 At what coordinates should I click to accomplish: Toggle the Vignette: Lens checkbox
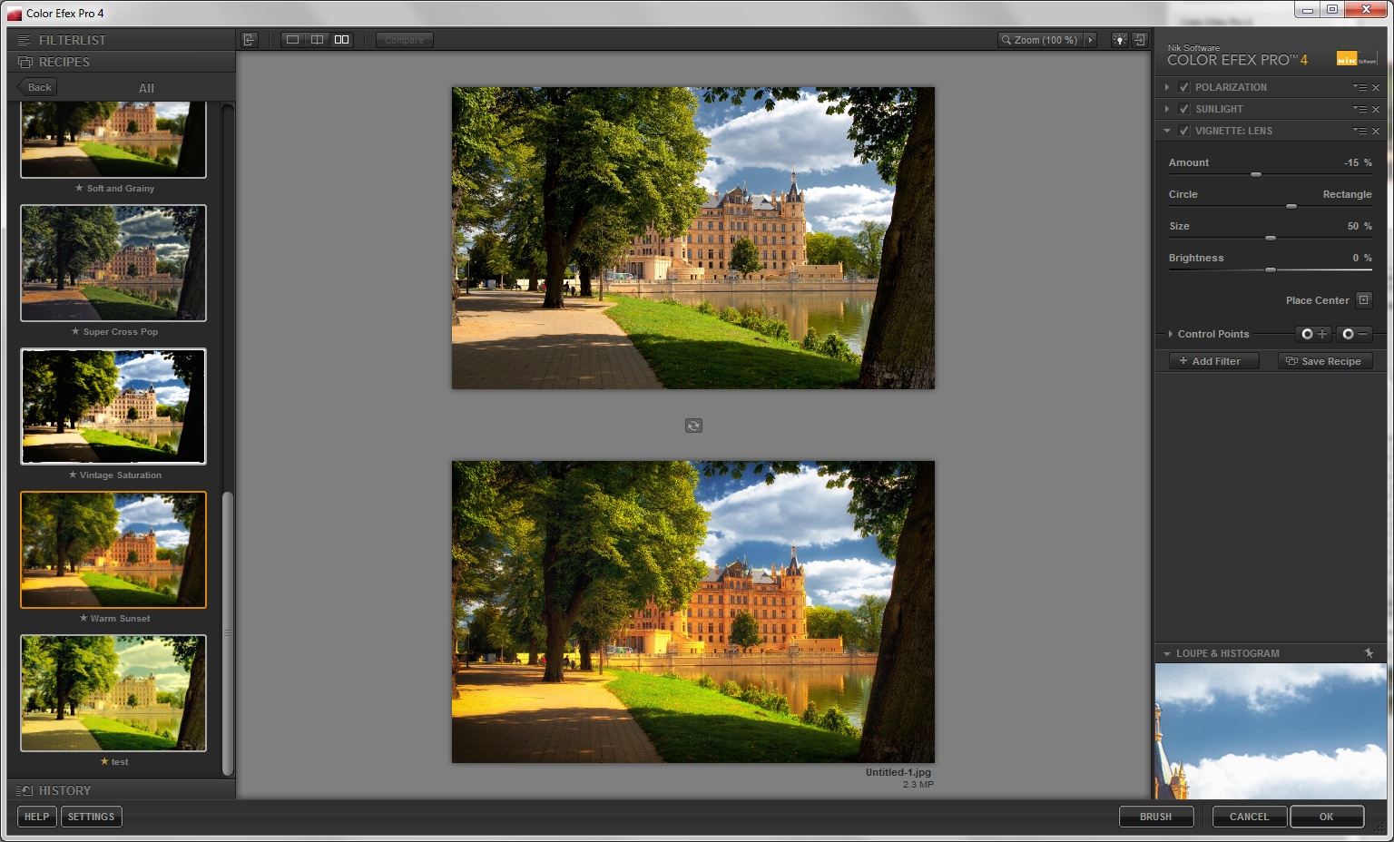click(1183, 131)
